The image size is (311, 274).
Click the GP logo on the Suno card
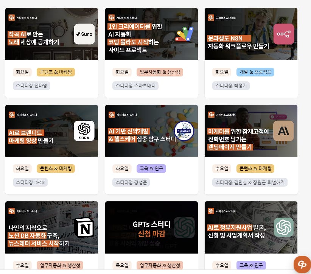tap(11, 18)
